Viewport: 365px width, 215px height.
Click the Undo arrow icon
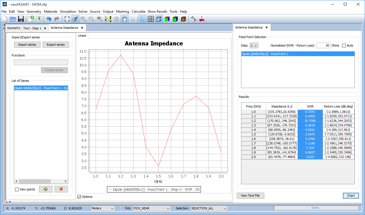tap(49, 19)
